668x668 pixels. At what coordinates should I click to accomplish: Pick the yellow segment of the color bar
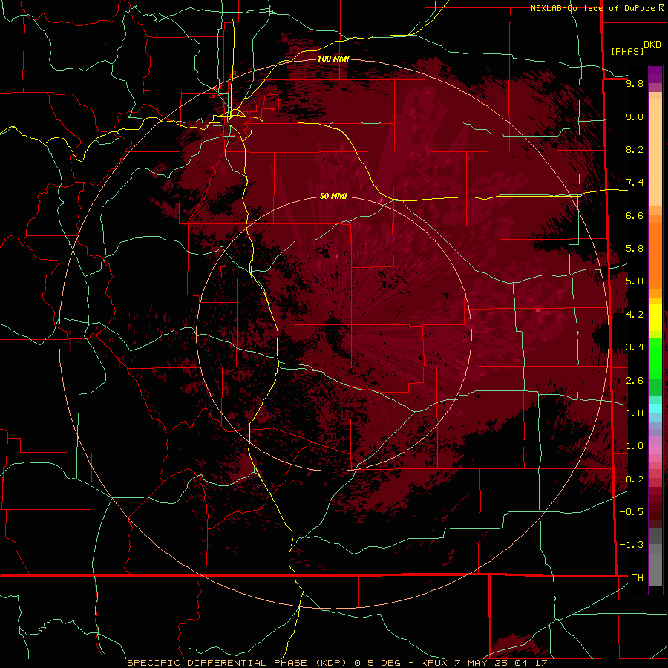tap(655, 318)
